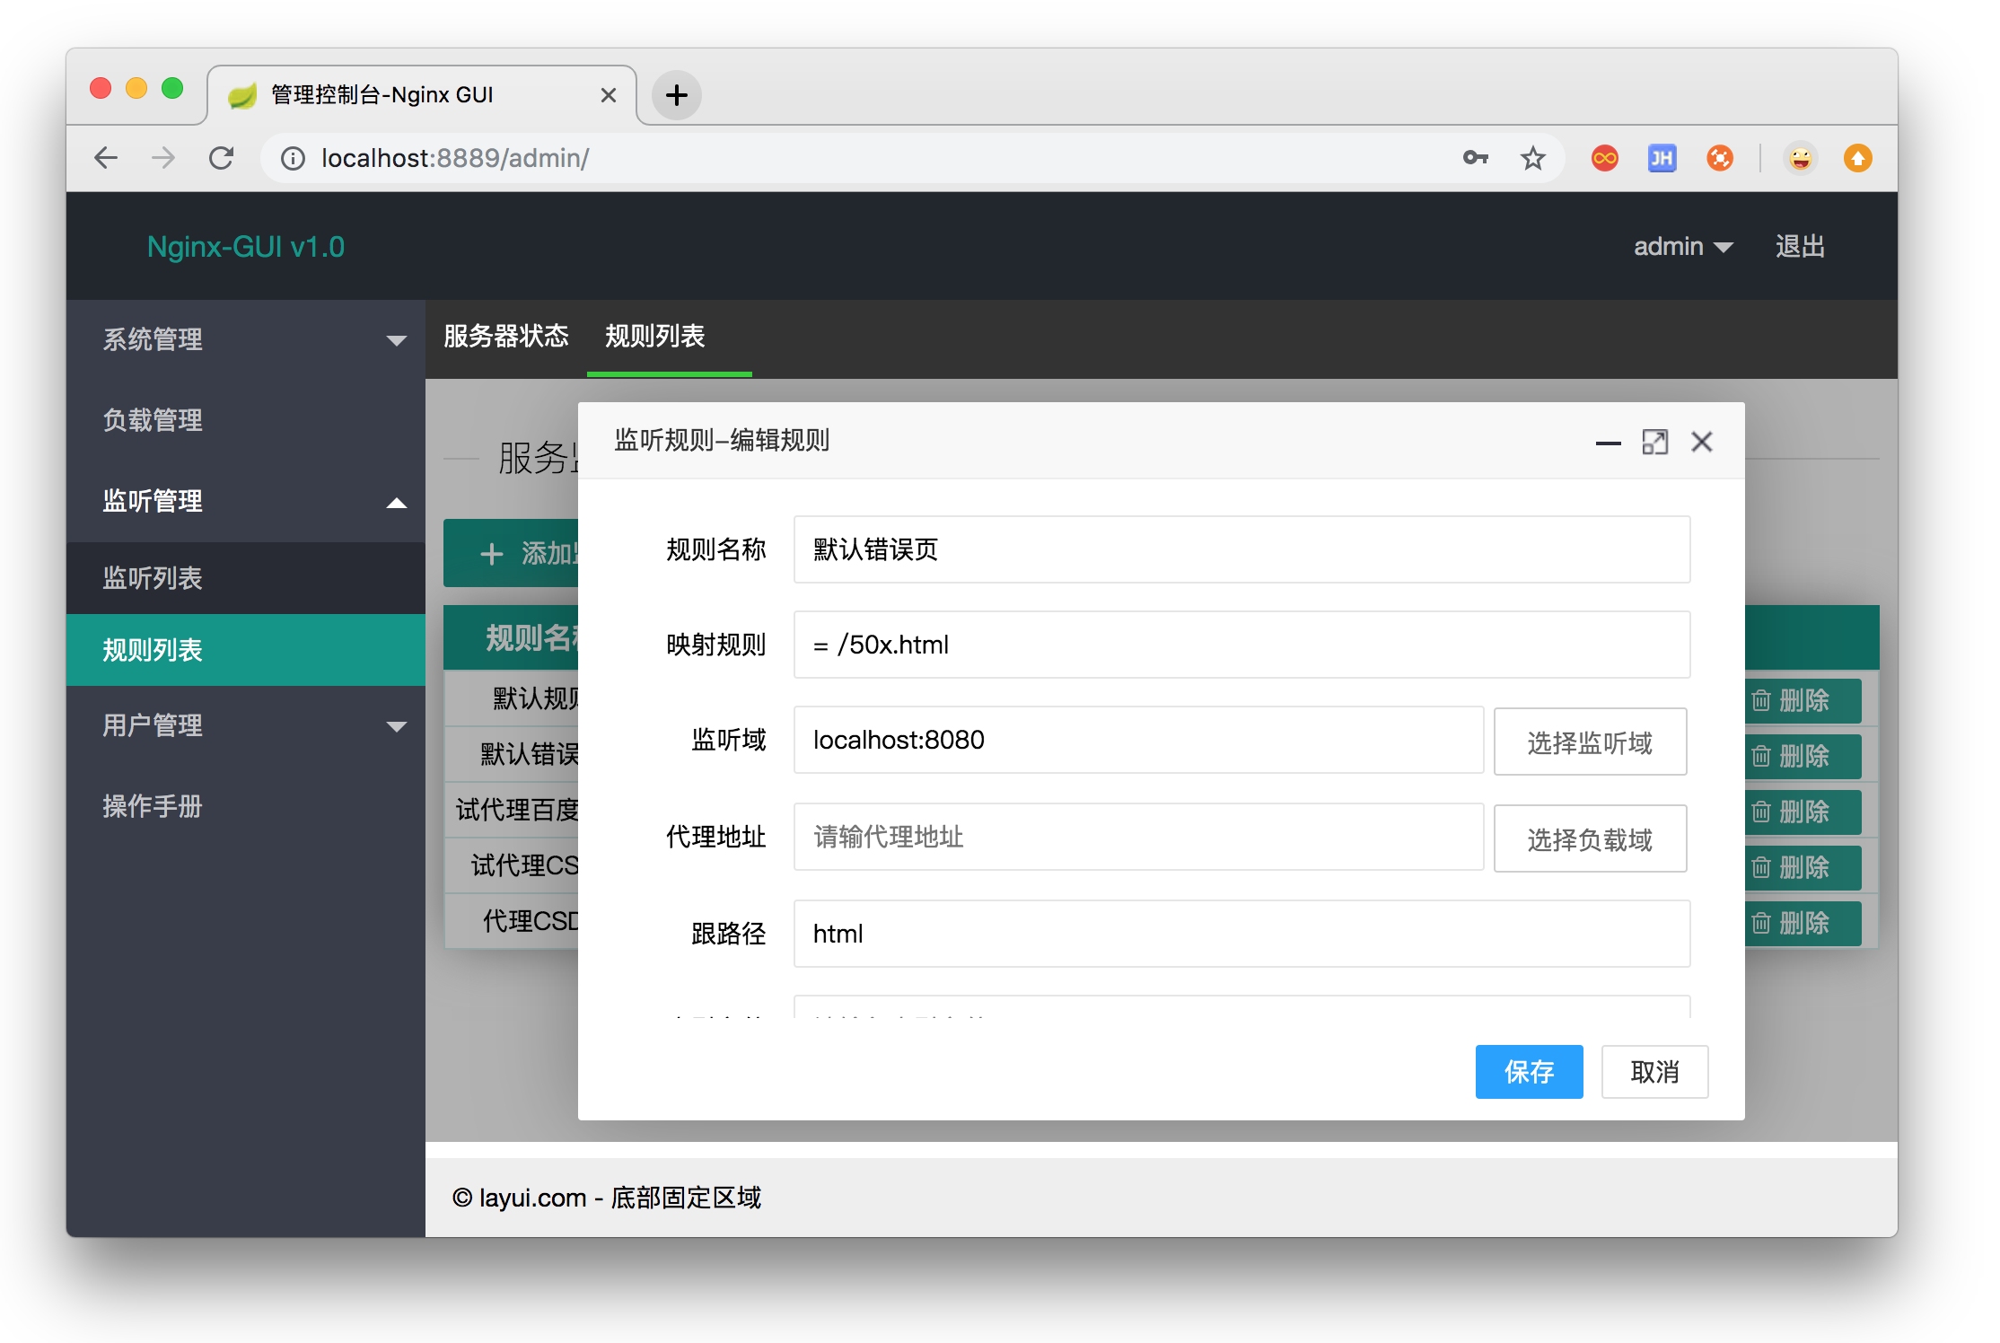
Task: Click the browser reload icon
Action: [x=221, y=159]
